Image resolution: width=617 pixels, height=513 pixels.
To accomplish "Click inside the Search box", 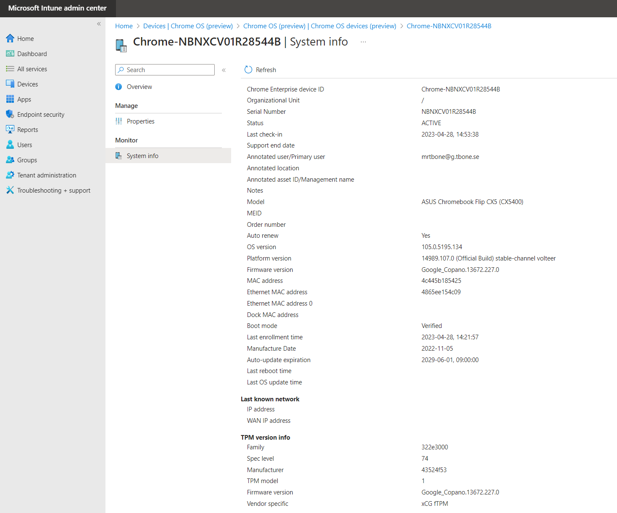I will click(164, 70).
